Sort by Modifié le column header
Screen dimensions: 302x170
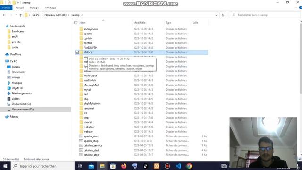click(140, 23)
